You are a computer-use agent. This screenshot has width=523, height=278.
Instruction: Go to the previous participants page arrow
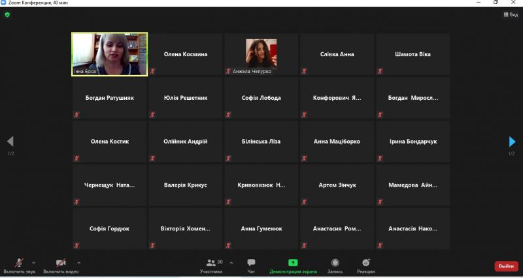click(x=10, y=142)
